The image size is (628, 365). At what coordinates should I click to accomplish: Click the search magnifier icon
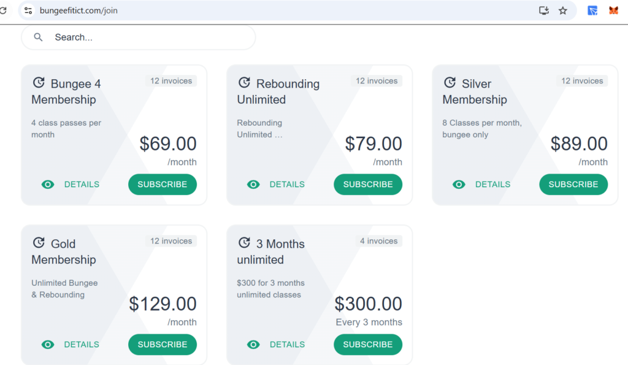(38, 37)
